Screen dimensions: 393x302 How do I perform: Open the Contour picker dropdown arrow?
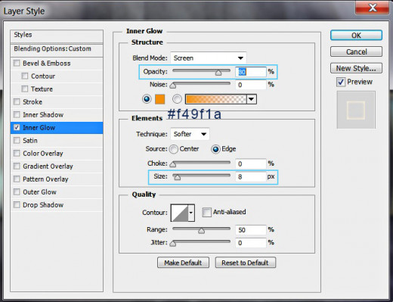[191, 213]
